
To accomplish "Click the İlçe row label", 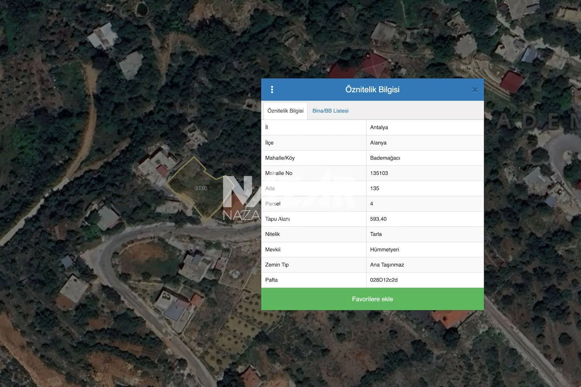I will 269,143.
